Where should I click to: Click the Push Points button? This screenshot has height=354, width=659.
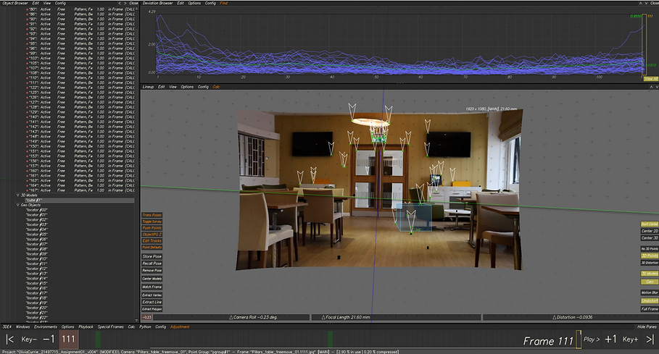click(152, 228)
